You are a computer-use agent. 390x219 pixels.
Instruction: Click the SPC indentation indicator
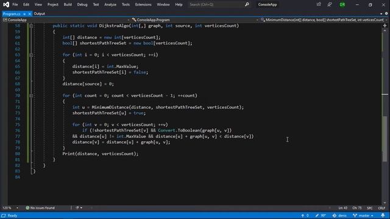pyautogui.click(x=370, y=208)
